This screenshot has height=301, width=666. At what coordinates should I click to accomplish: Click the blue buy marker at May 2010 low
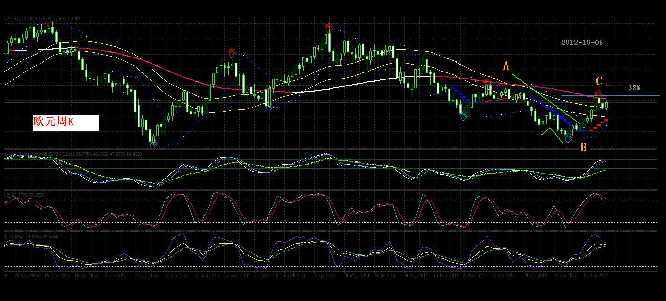(x=153, y=144)
